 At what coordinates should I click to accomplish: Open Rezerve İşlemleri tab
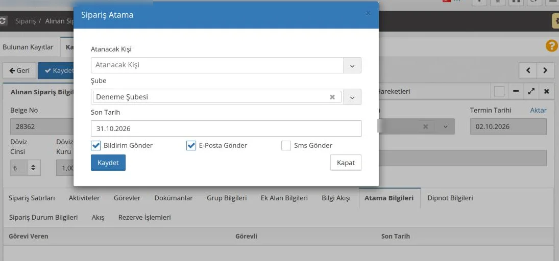tap(144, 217)
